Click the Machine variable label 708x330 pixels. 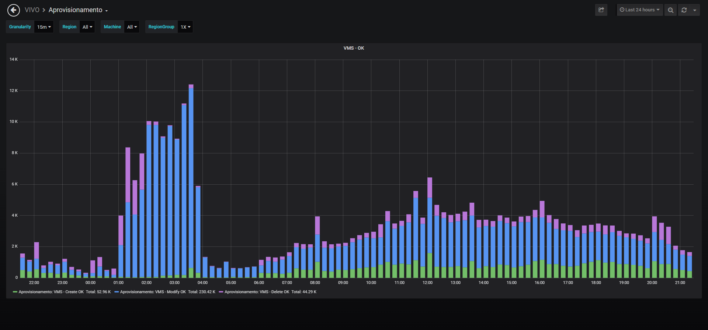coord(112,27)
